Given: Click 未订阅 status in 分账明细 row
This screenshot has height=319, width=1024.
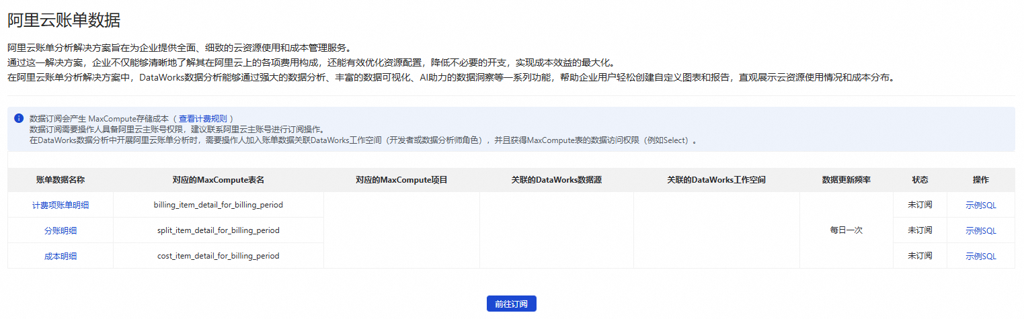Looking at the screenshot, I should (920, 230).
